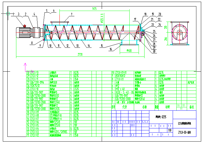
Task: Select 50X75X12 cell in row 26
Action: coord(35,86)
